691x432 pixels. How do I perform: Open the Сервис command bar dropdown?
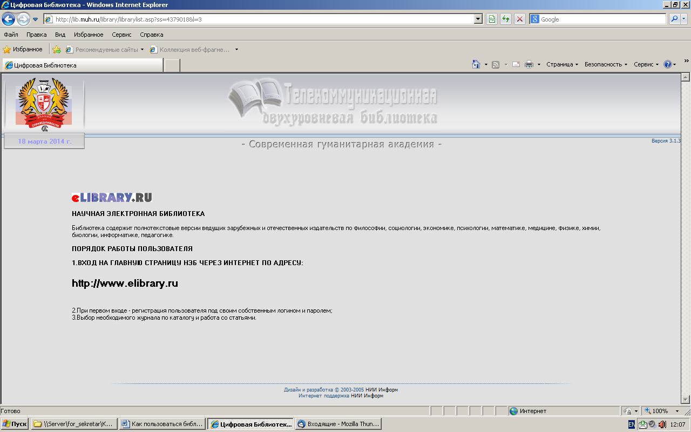click(x=646, y=64)
